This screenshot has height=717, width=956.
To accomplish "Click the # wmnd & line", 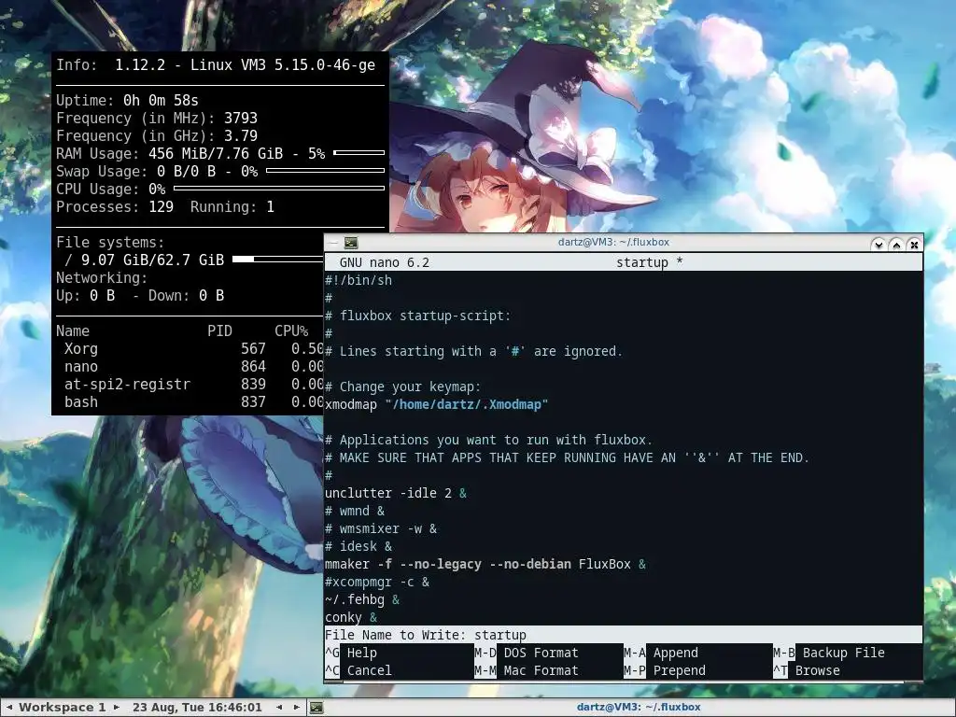I will 355,511.
